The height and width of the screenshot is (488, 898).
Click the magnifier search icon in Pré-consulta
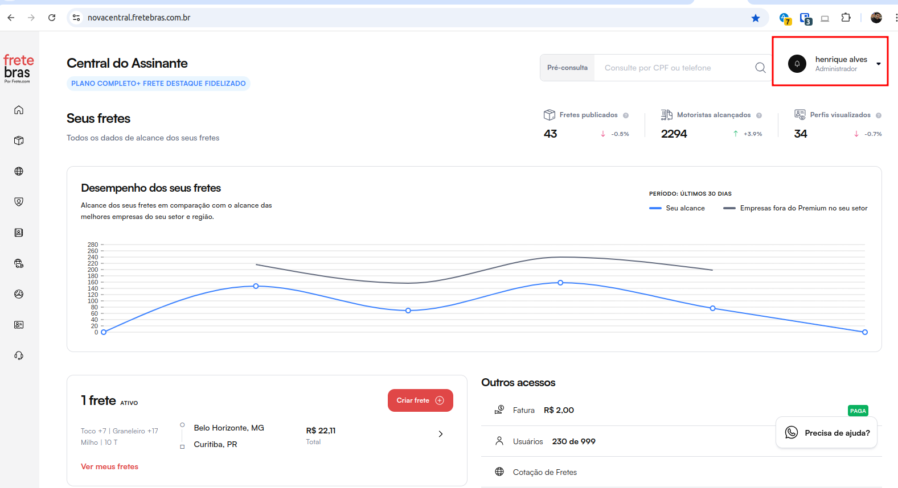(760, 68)
